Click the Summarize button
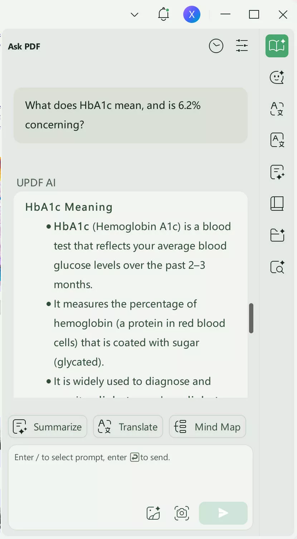297x539 pixels. (x=47, y=426)
